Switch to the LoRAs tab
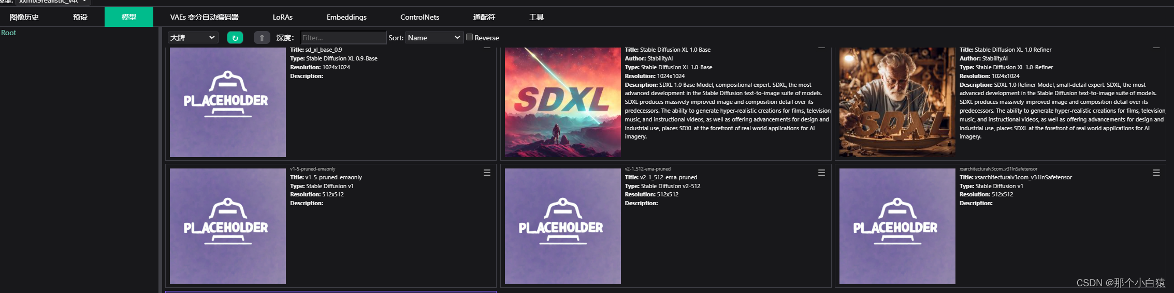Screen dimensions: 1174x293 (282, 17)
